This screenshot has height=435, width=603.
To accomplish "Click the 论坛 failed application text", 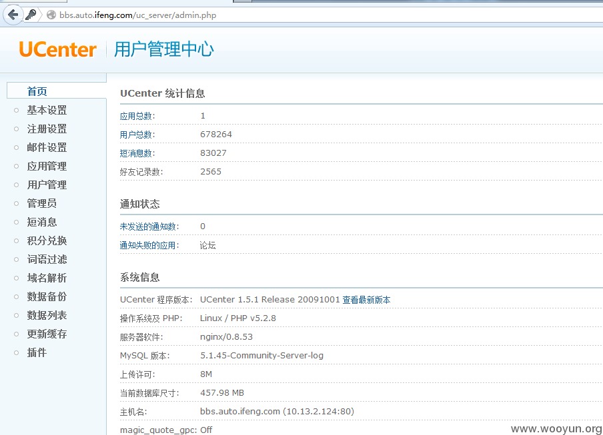I will coord(207,245).
